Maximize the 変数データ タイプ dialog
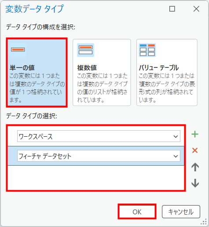 172,9
